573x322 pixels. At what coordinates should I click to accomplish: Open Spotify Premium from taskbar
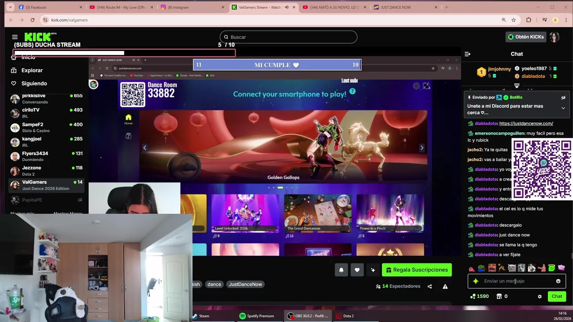[257, 316]
